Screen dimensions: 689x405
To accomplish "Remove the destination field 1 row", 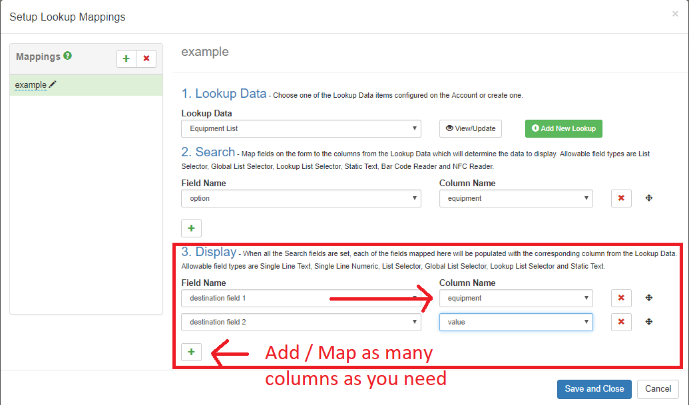I will pyautogui.click(x=620, y=298).
